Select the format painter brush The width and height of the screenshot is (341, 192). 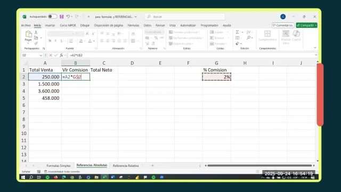pos(36,44)
